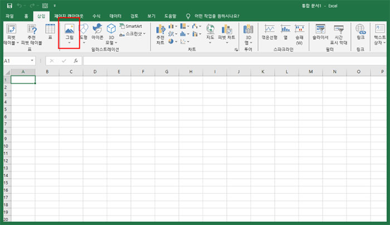Open the 3D 모델 dropdown
The width and height of the screenshot is (390, 225).
click(x=111, y=35)
